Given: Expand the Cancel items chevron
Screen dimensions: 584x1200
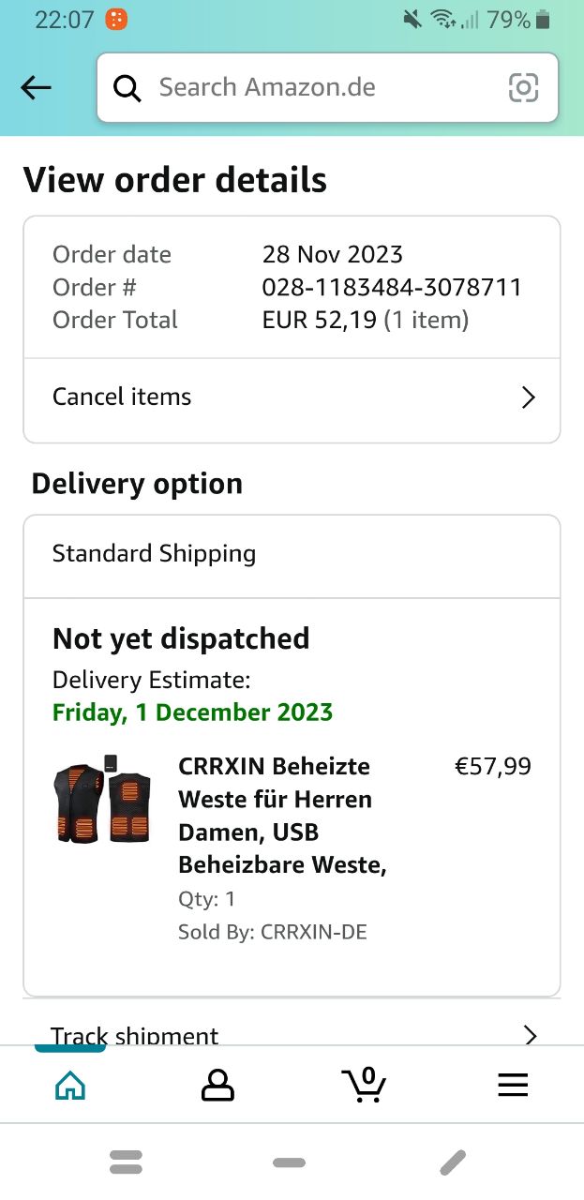Looking at the screenshot, I should coord(529,397).
